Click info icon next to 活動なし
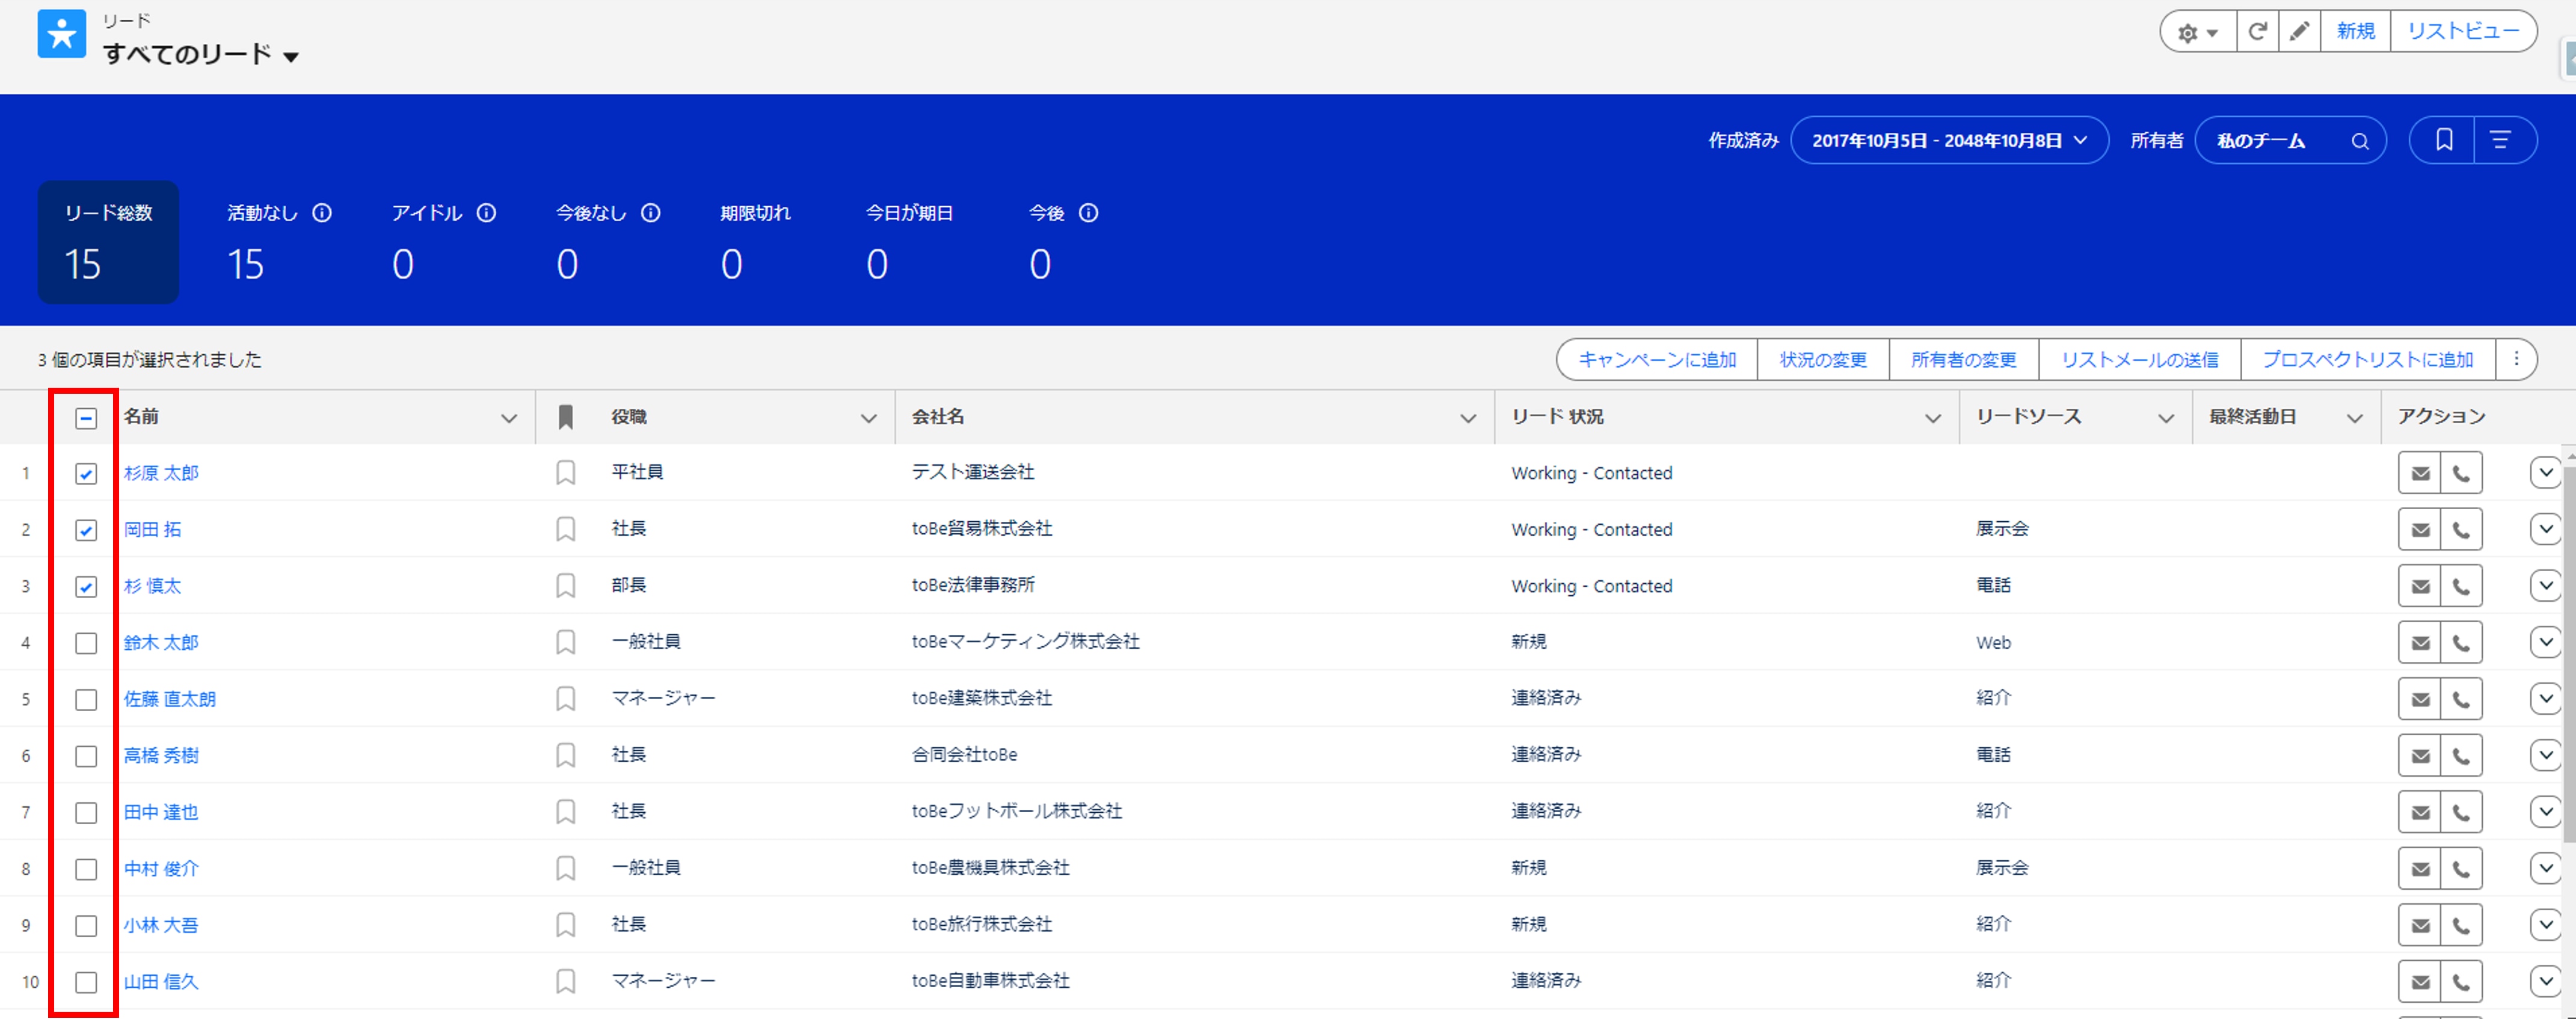 point(322,213)
